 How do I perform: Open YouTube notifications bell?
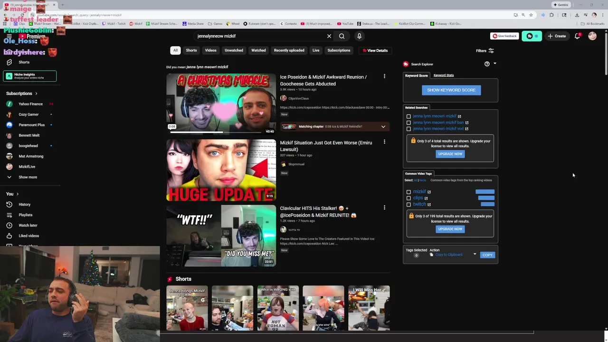point(578,36)
